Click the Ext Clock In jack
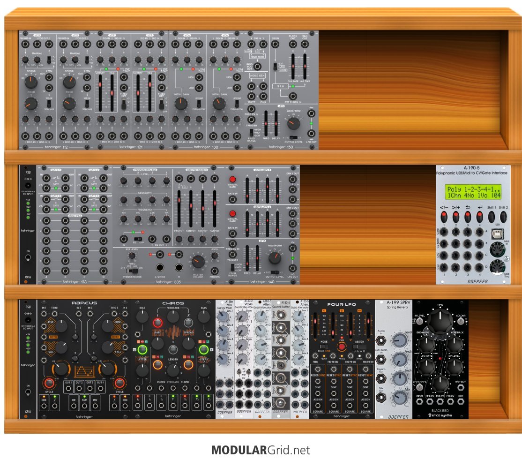 click(x=292, y=96)
